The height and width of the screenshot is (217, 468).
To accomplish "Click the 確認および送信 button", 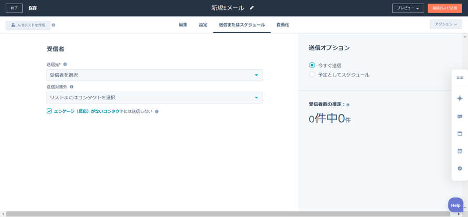I will [x=445, y=8].
